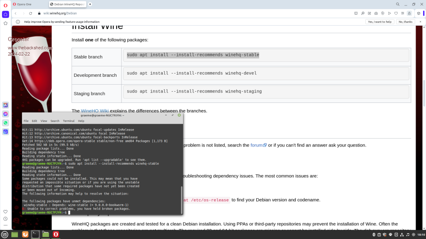426x239 pixels.
Task: Click the 'No, thanks' button
Action: [x=405, y=22]
